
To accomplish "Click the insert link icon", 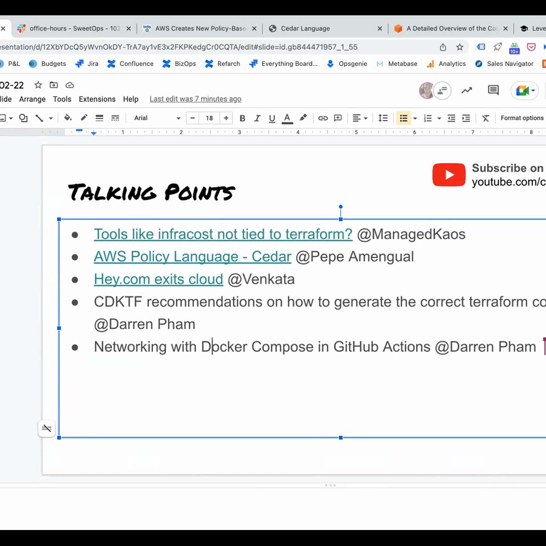I will point(323,118).
